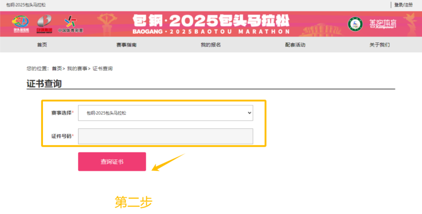Open 关于我们 in navigation bar
The width and height of the screenshot is (422, 214).
[379, 45]
